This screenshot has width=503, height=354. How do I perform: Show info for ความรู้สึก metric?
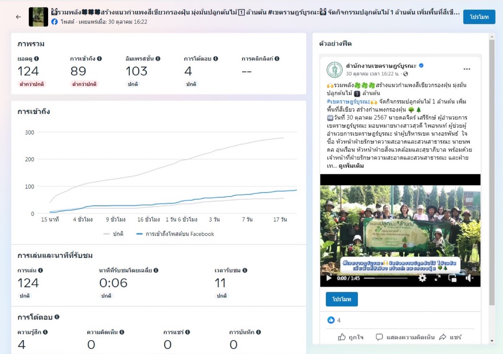point(45,332)
